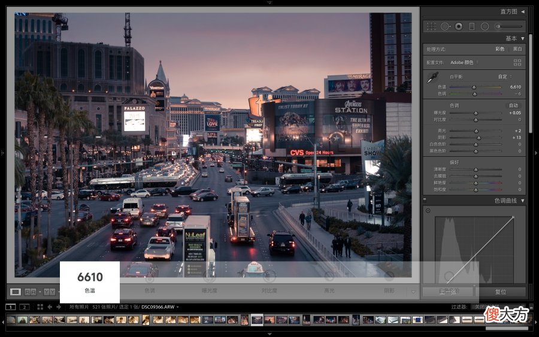
Task: Adjust the 黑色色阶 blacks slider handle
Action: (x=476, y=151)
